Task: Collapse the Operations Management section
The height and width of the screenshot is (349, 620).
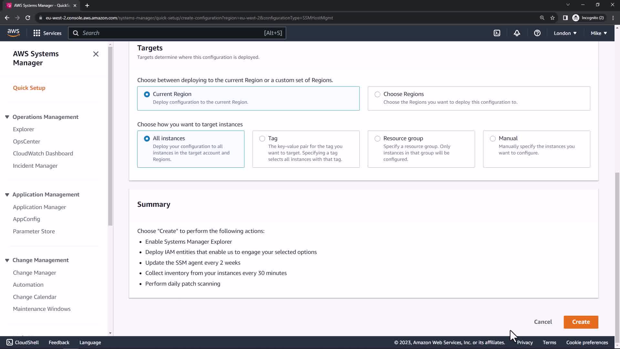Action: (x=7, y=117)
